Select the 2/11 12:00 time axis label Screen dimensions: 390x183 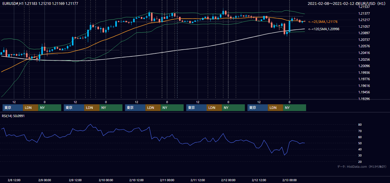click(197, 180)
